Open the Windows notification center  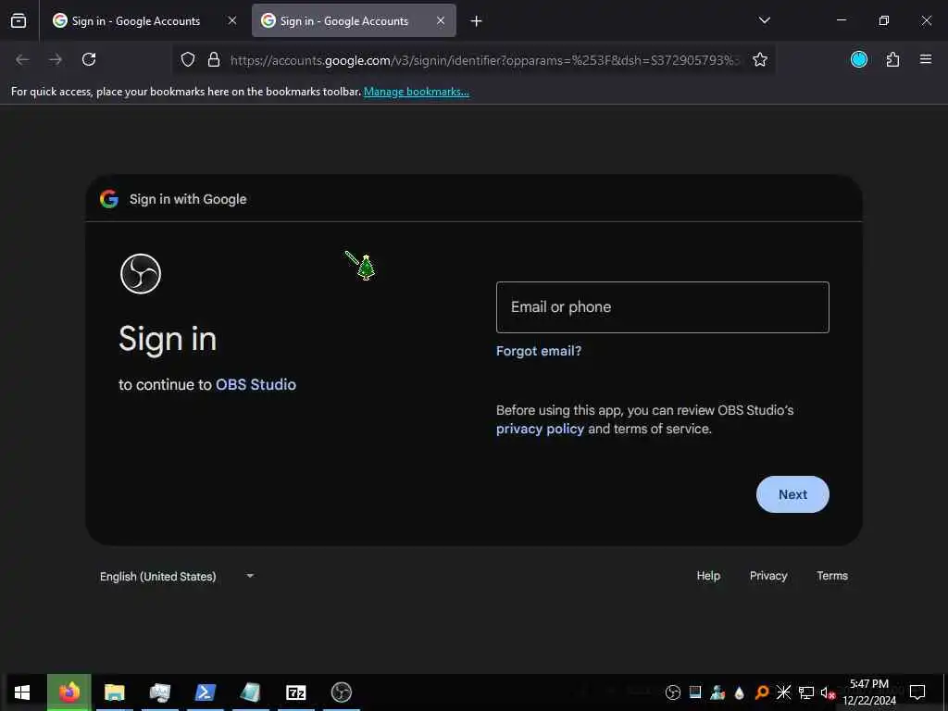(x=917, y=692)
